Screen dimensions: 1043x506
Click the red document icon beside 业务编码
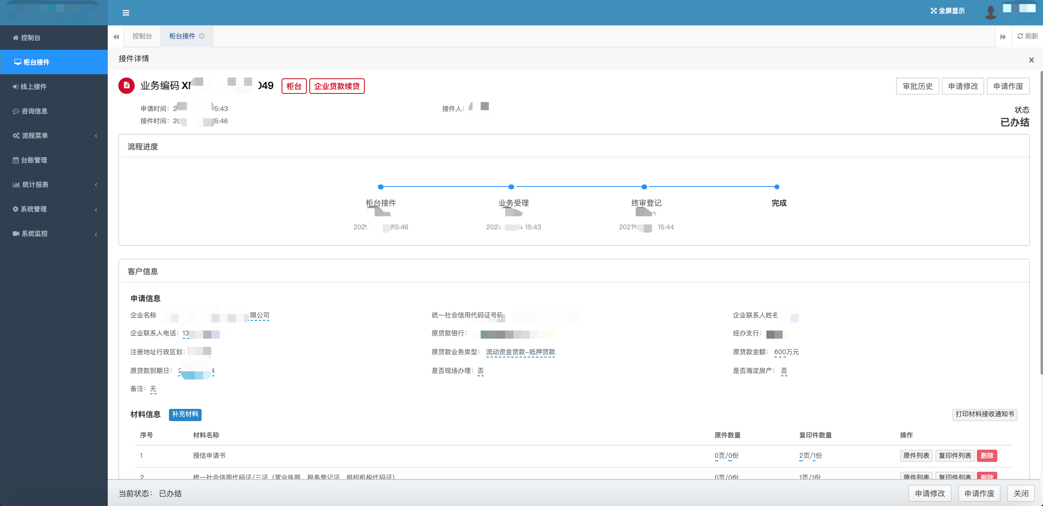coord(126,86)
